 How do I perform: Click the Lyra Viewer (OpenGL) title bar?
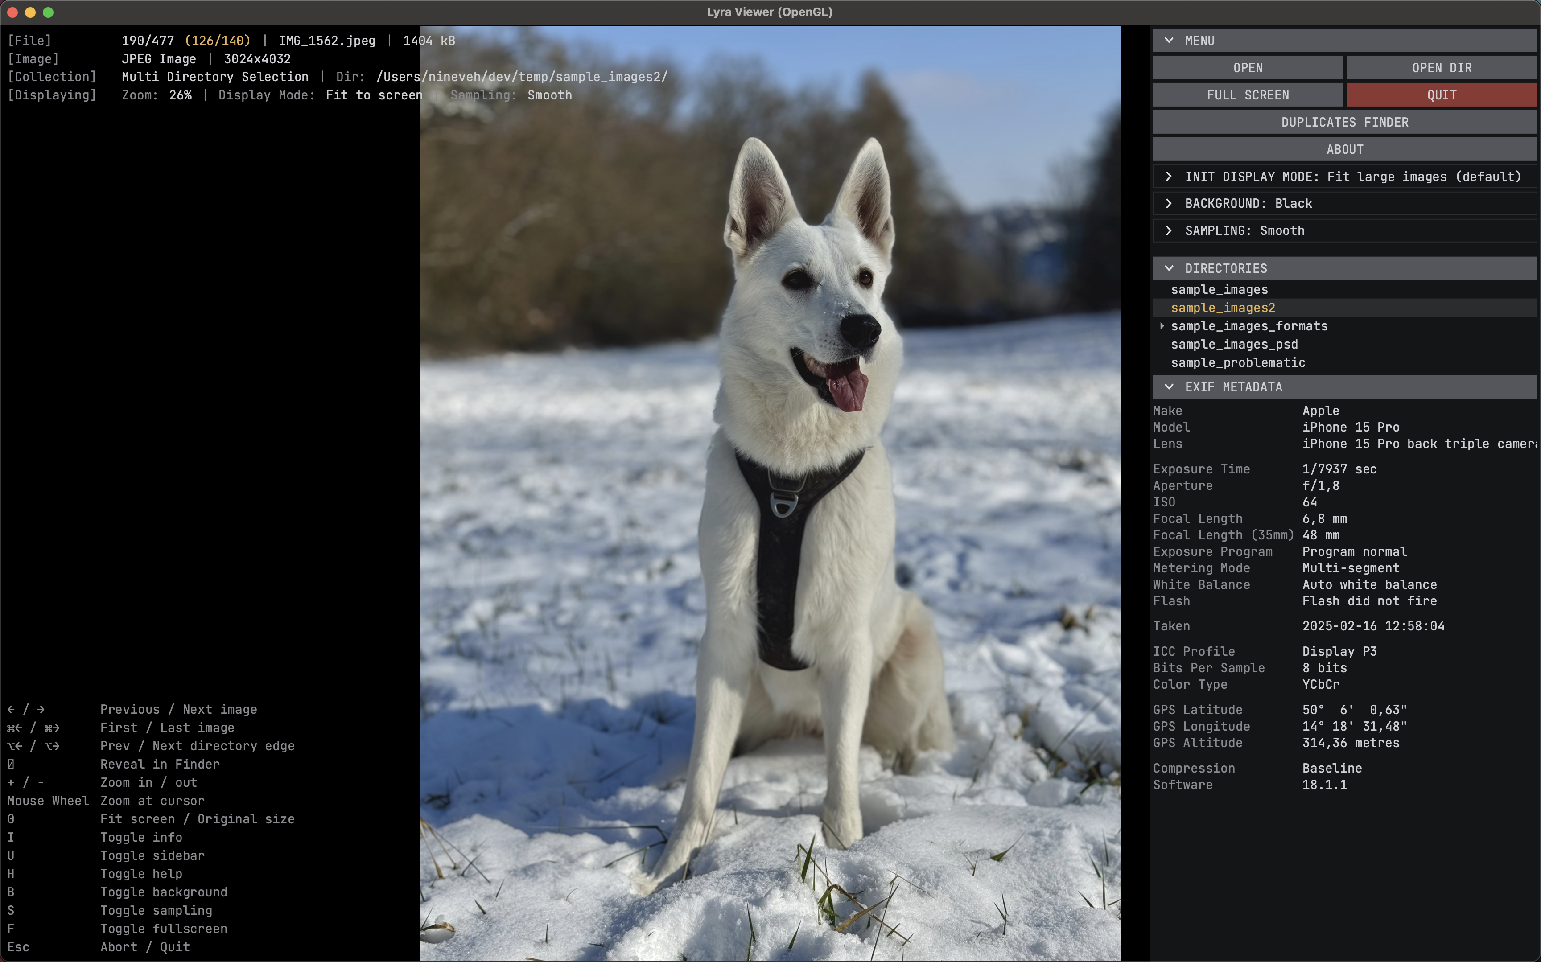[x=770, y=12]
